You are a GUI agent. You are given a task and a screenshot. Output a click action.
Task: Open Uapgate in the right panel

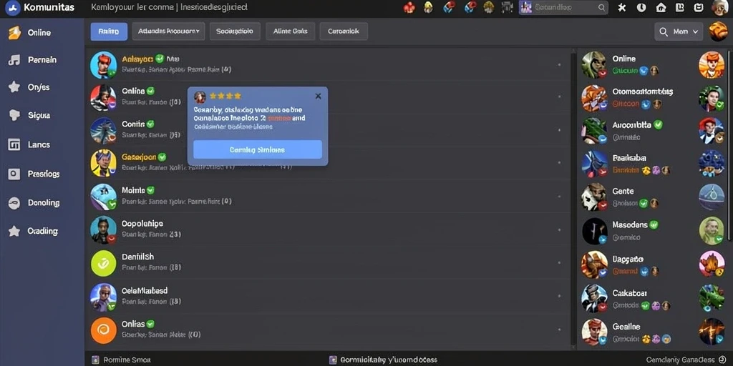[x=628, y=259]
